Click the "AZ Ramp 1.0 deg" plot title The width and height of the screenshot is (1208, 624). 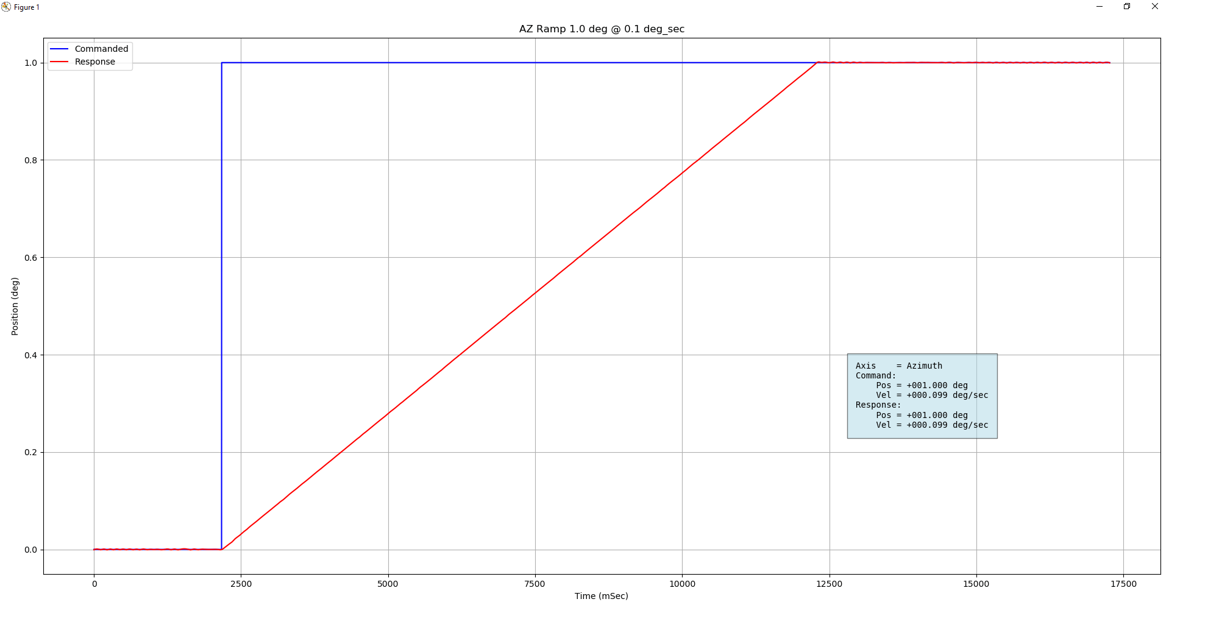tap(602, 29)
